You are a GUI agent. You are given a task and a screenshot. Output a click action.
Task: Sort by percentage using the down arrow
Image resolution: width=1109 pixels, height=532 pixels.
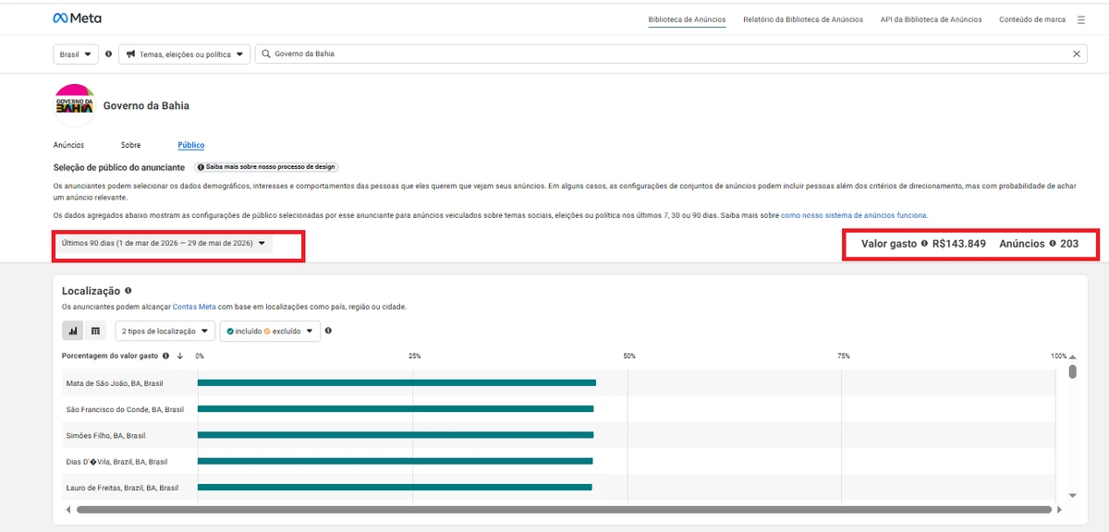click(179, 356)
